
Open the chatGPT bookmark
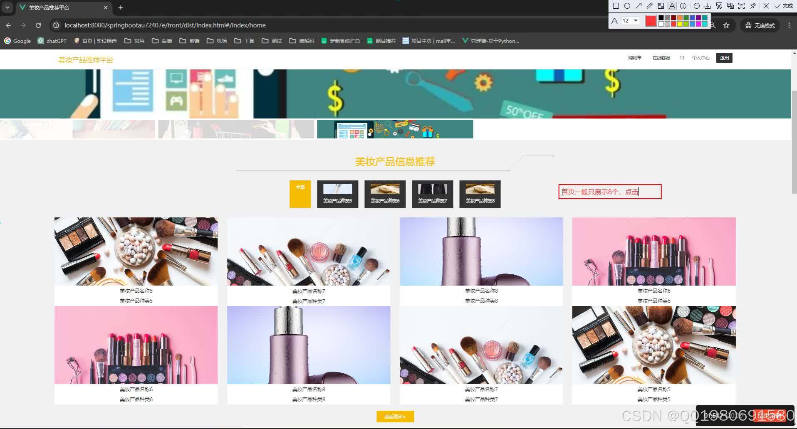point(52,41)
